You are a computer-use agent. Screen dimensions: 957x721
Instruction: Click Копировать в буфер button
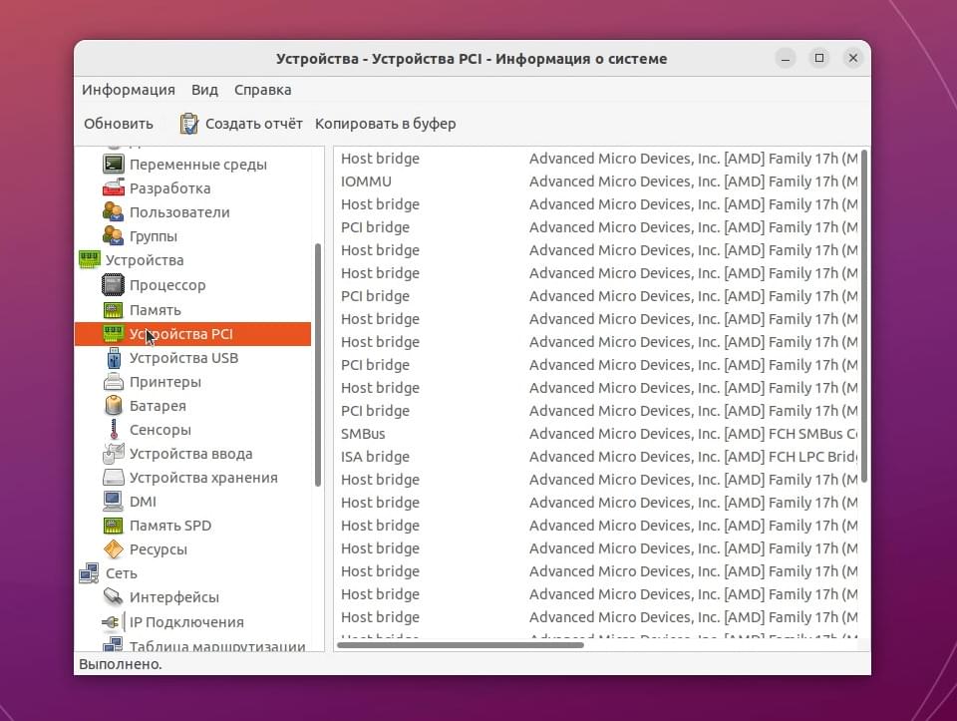tap(385, 124)
